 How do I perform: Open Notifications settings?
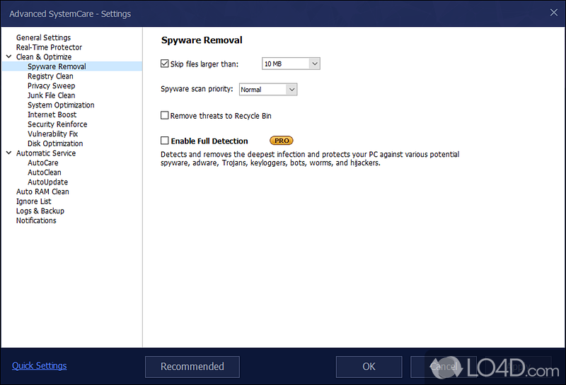[36, 220]
